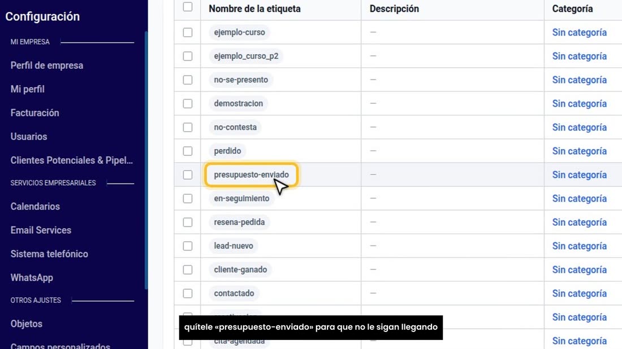The height and width of the screenshot is (349, 622).
Task: Open Clientes Potenciales & Pipelines settings
Action: [72, 160]
